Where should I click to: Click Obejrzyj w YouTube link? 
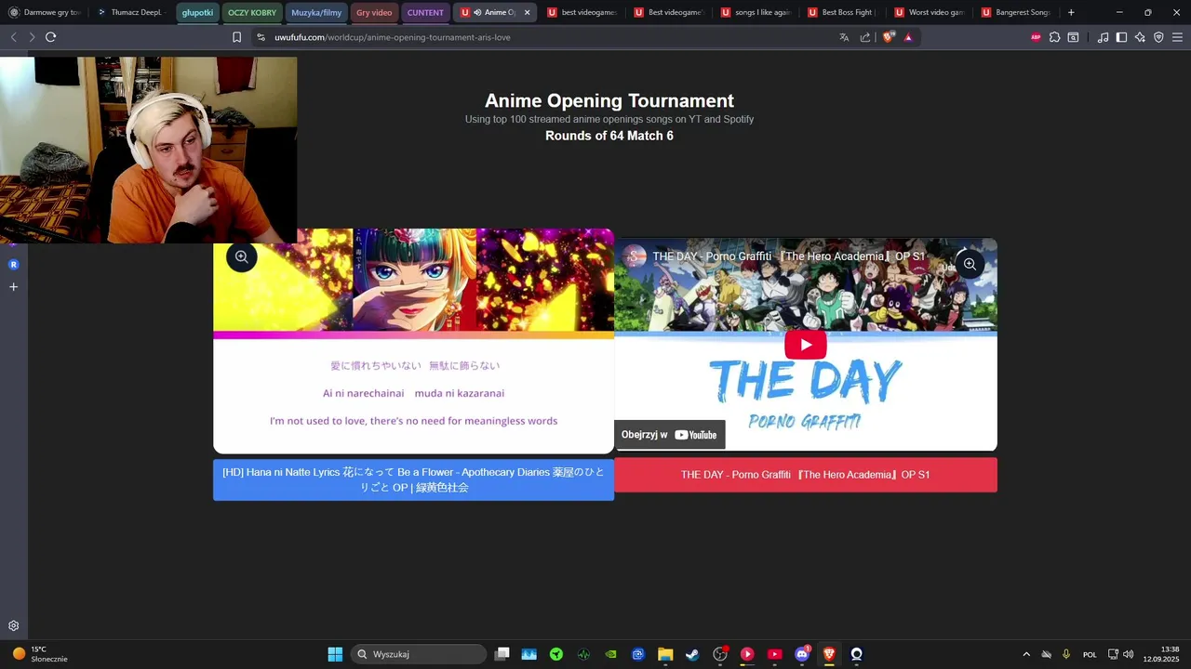pyautogui.click(x=669, y=435)
